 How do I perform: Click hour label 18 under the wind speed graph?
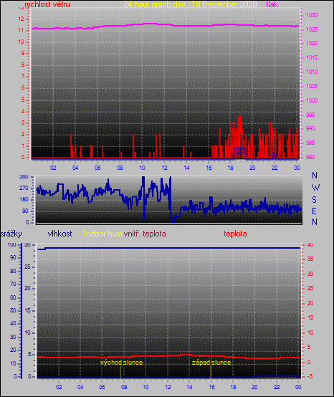point(230,168)
